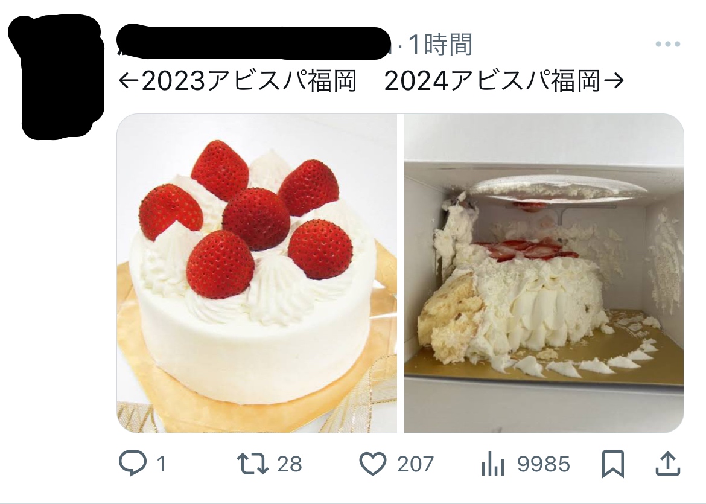View the smashed cake in box photo
This screenshot has width=706, height=504.
pos(544,273)
